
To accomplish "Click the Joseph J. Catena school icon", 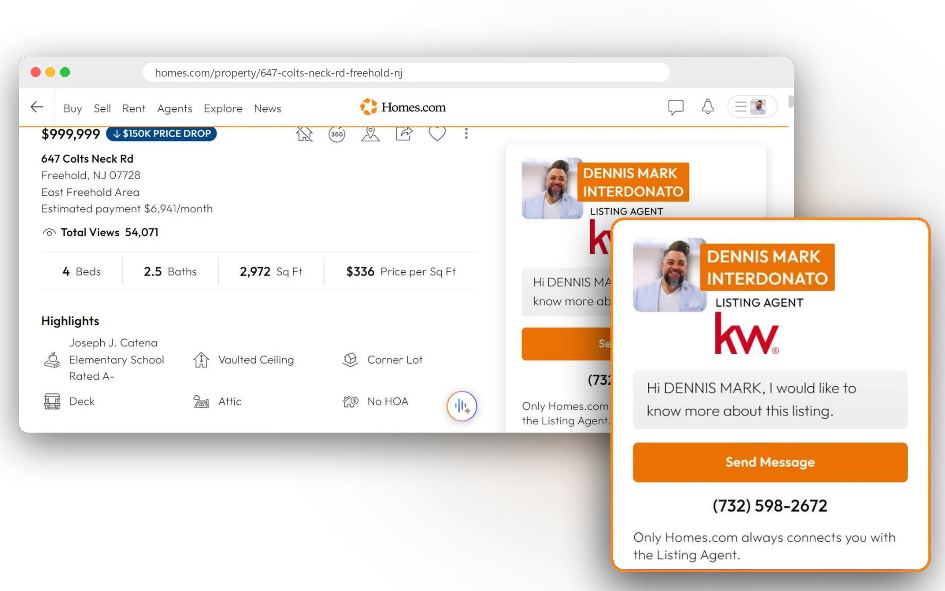I will (52, 360).
